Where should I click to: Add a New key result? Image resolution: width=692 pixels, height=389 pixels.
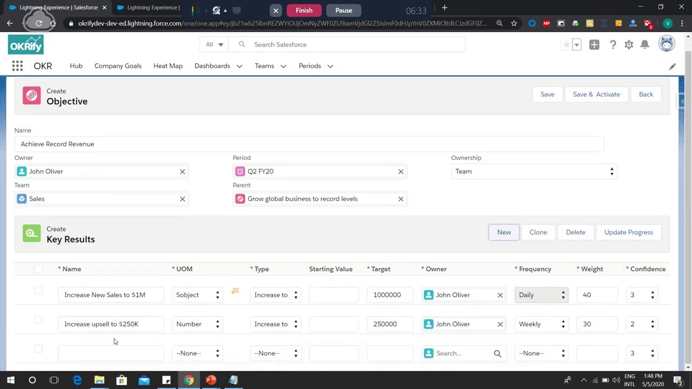pyautogui.click(x=504, y=232)
